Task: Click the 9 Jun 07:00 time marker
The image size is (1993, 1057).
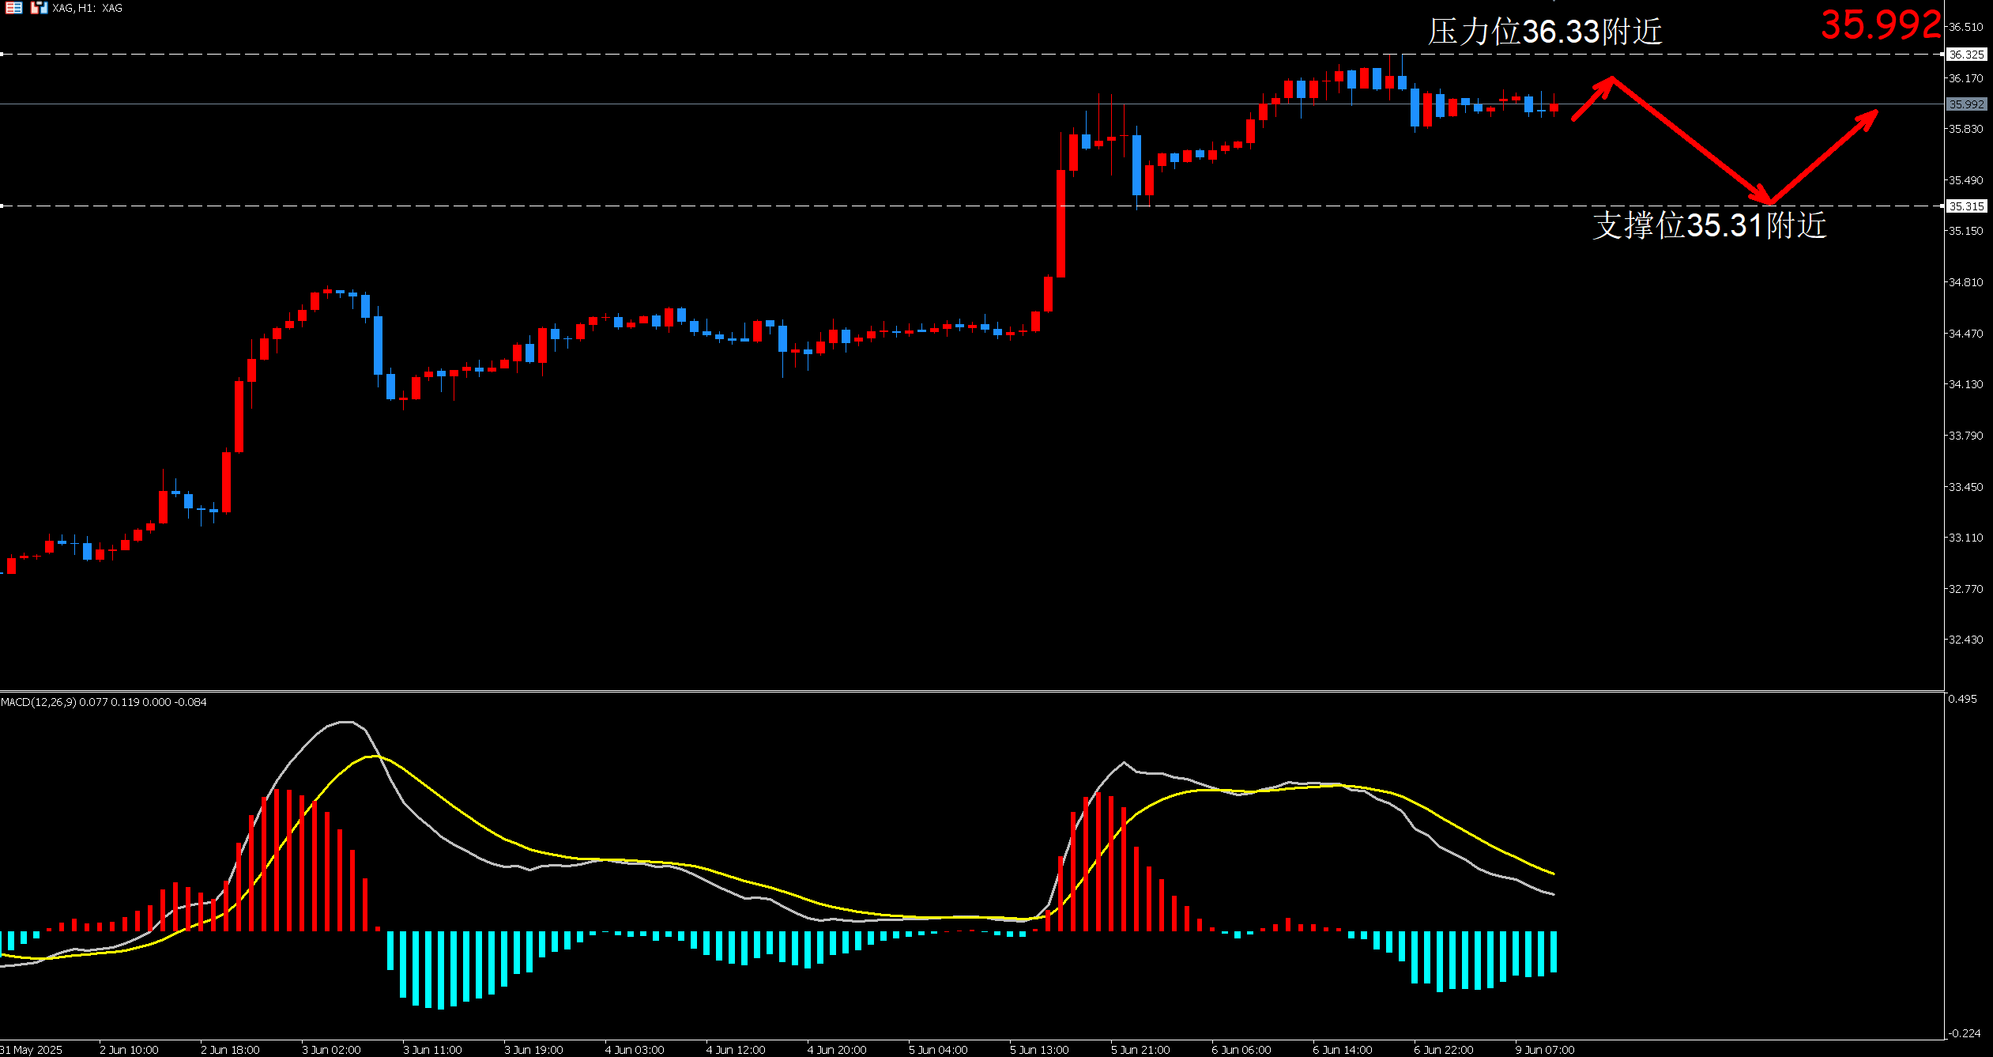Action: (1544, 1050)
